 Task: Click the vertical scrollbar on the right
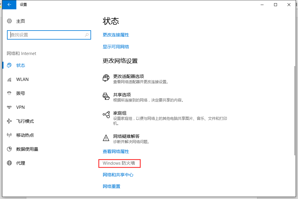coord(294,111)
